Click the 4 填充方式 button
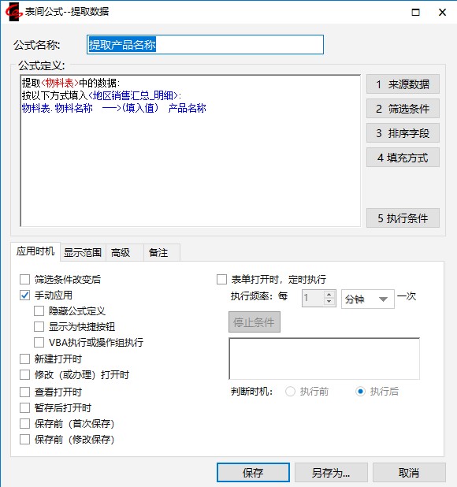 (x=403, y=158)
